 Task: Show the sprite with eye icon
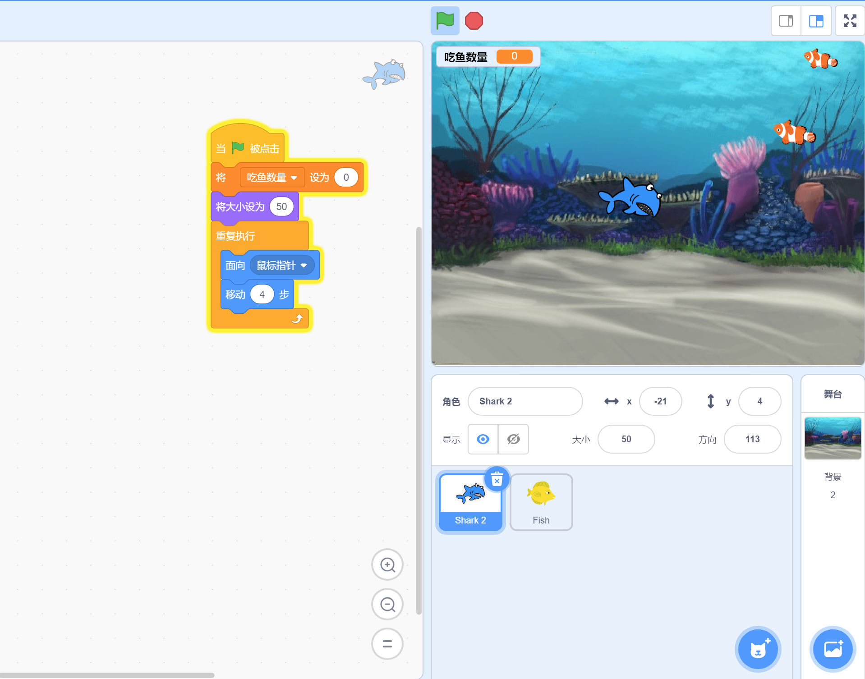click(483, 439)
